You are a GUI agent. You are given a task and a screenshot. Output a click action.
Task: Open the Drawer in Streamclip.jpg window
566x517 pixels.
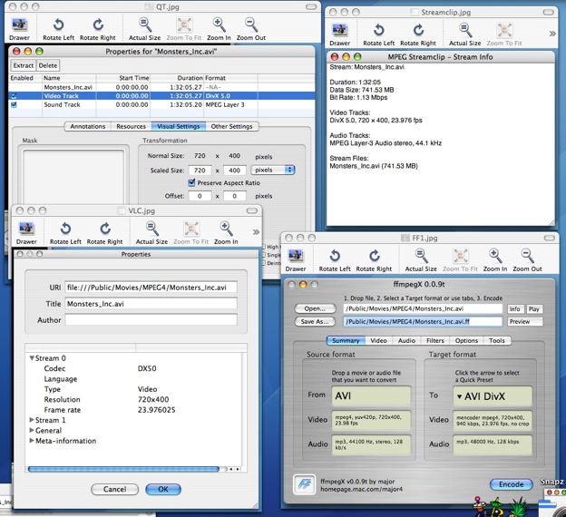coord(339,34)
